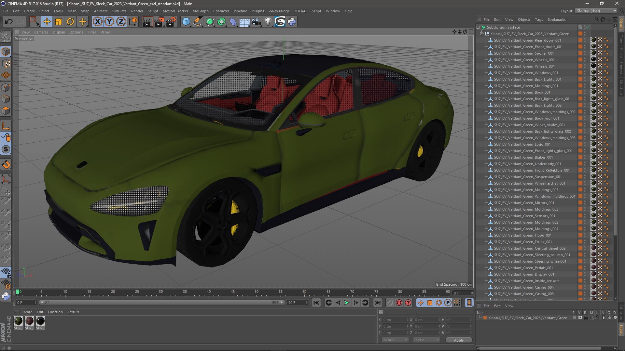Screen dimensions: 625x351
Task: Open the MoGraph menu
Action: click(x=201, y=11)
